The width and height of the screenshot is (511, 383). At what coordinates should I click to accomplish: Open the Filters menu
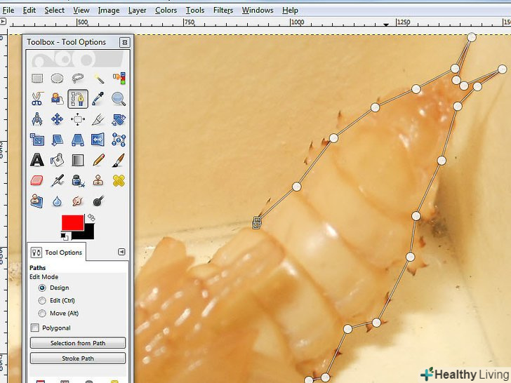(x=223, y=11)
